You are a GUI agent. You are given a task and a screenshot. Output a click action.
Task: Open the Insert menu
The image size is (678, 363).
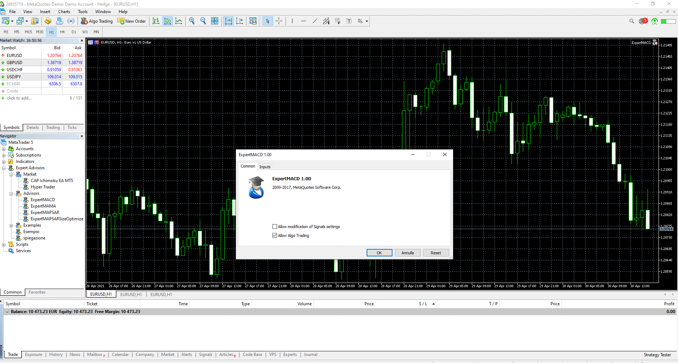(x=45, y=12)
